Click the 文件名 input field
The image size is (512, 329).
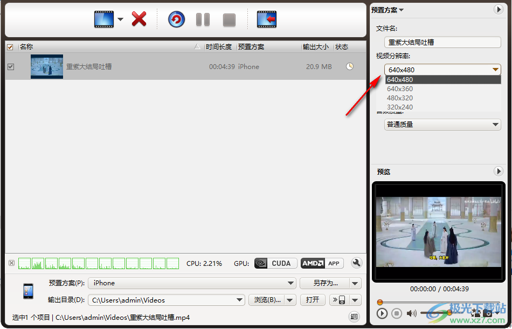click(x=442, y=42)
